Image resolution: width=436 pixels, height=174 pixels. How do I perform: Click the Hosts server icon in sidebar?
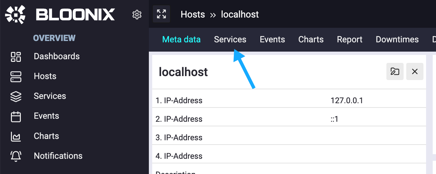pos(16,76)
